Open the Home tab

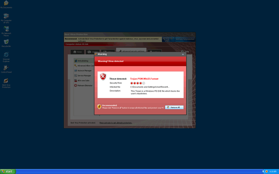point(77,52)
